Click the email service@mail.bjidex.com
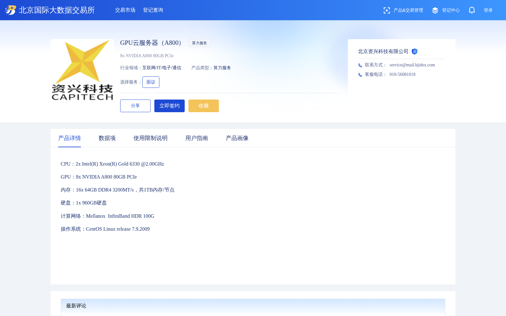The image size is (506, 316). [x=412, y=65]
